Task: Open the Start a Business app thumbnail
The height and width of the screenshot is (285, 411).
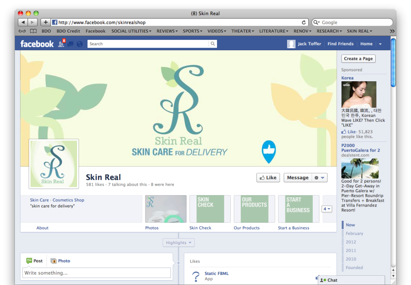Action: [299, 209]
